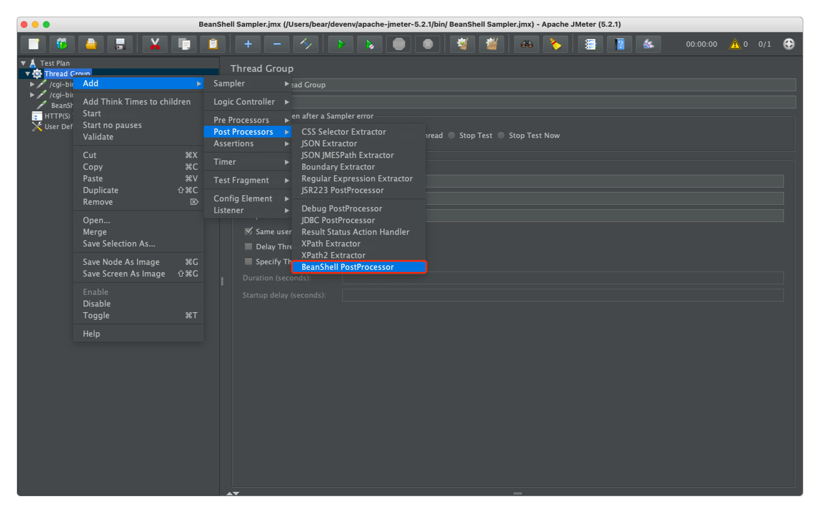Select the User Defined Variables tree item
Screen dimensions: 820x513
point(53,127)
